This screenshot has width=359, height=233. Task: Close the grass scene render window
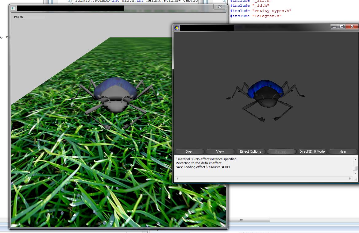click(220, 7)
